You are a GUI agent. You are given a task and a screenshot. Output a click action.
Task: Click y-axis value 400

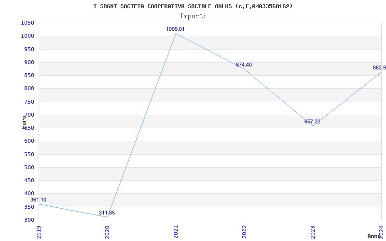29,194
